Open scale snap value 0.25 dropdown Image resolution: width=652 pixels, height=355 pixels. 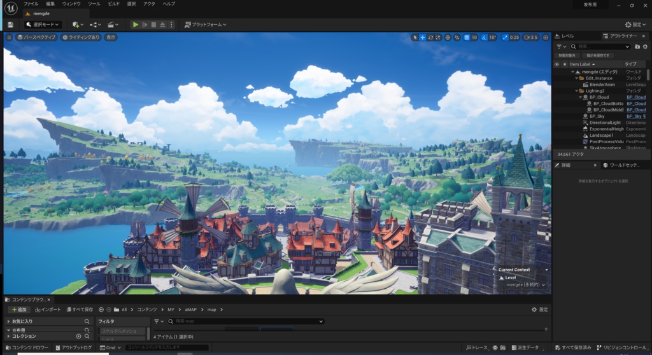514,38
